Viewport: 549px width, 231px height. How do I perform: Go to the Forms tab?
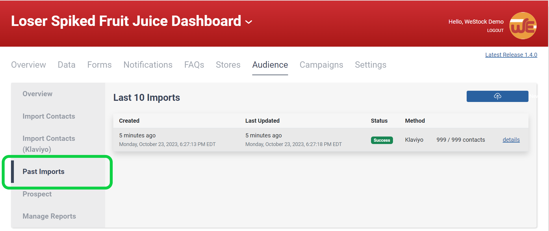(99, 65)
